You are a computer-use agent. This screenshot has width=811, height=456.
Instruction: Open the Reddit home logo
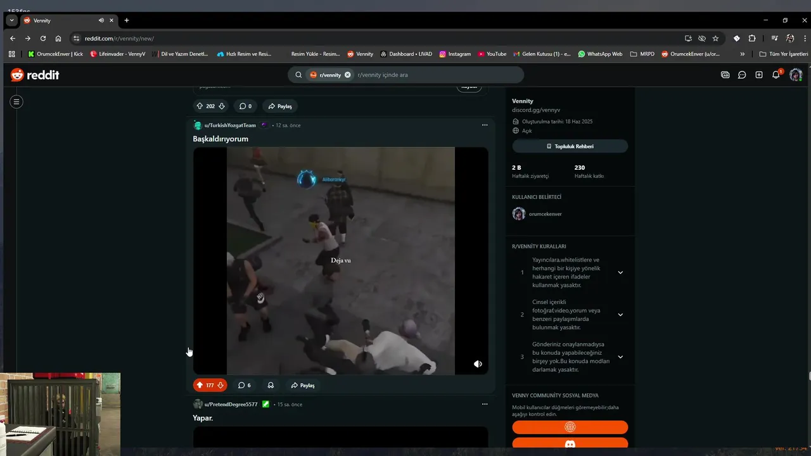(x=35, y=75)
